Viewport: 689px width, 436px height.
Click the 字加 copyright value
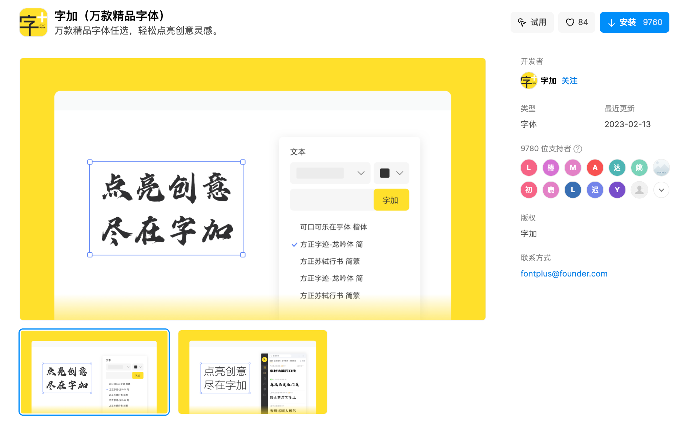(x=529, y=234)
